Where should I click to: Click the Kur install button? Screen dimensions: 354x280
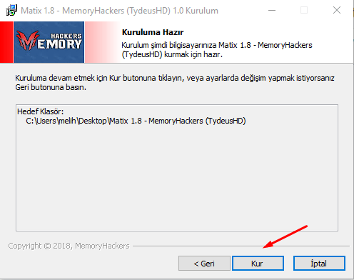pos(258,264)
